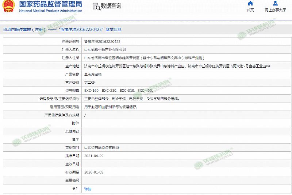The image size is (292, 195).
Task: Click the approval date 2021-04-29
Action: pos(93,156)
